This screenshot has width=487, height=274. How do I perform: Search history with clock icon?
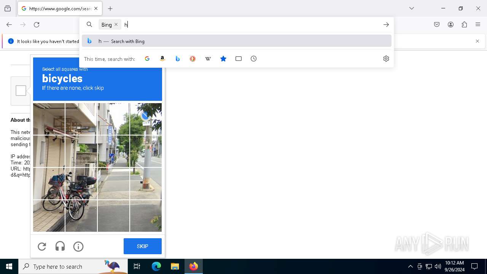(254, 59)
